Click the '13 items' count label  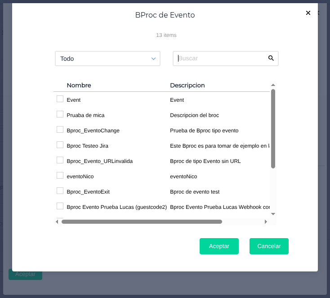coord(166,35)
